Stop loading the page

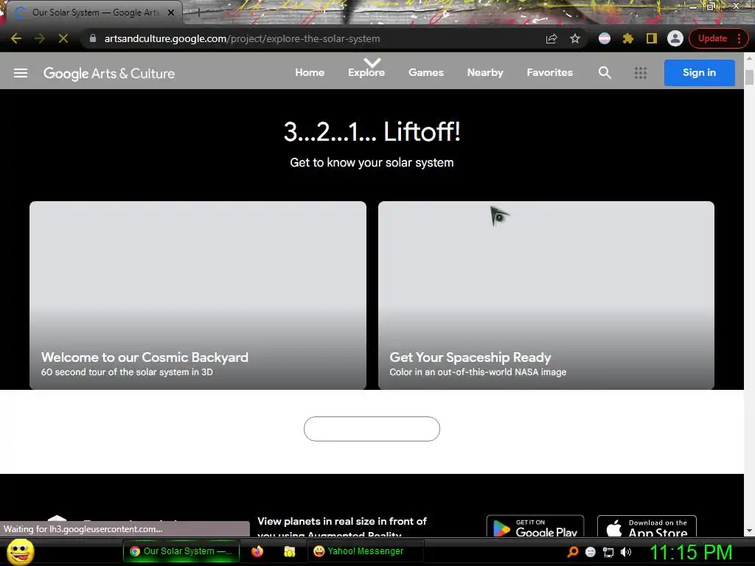[x=63, y=38]
